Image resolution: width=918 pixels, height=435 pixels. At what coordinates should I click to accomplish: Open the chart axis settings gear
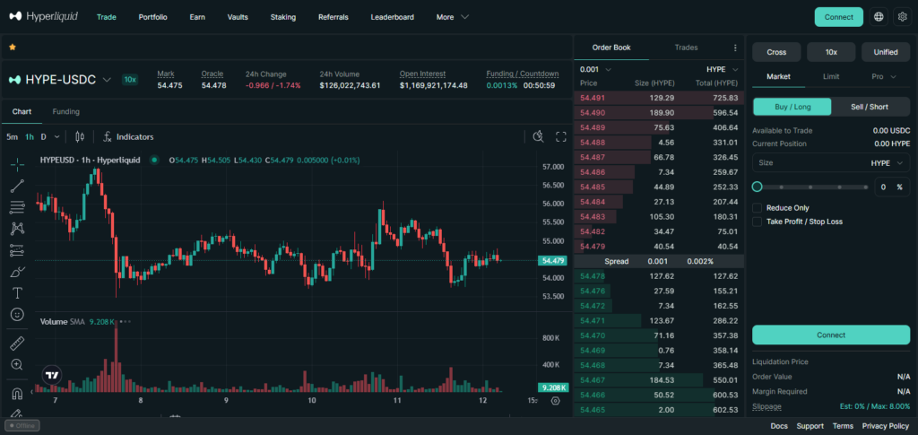tap(556, 401)
